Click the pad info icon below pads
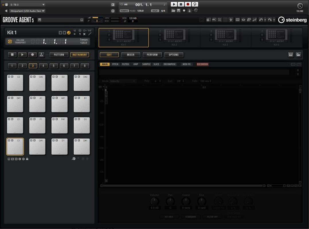309x229 pixels. click(20, 159)
